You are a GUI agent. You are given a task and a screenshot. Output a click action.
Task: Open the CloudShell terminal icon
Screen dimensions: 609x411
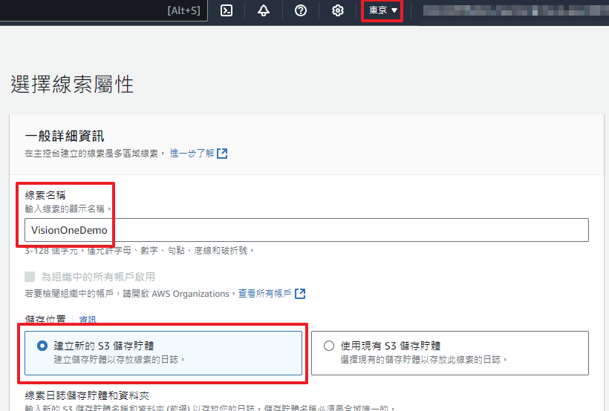coord(227,10)
